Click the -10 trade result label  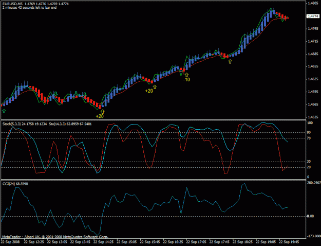click(186, 80)
